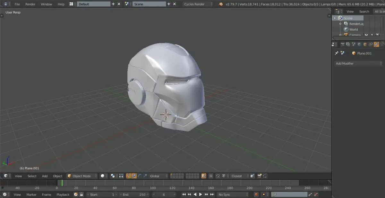Open the timeline Marker menu
Image resolution: width=385 pixels, height=198 pixels.
(x=31, y=194)
